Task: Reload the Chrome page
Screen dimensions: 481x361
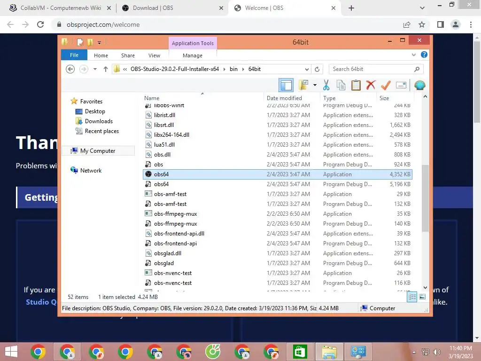Action: [x=40, y=24]
